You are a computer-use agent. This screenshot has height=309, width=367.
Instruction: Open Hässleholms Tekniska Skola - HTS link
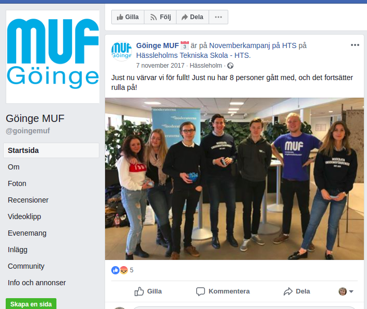click(x=193, y=55)
